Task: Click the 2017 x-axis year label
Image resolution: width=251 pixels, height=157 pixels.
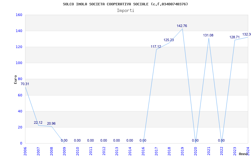Action: [x=156, y=151]
